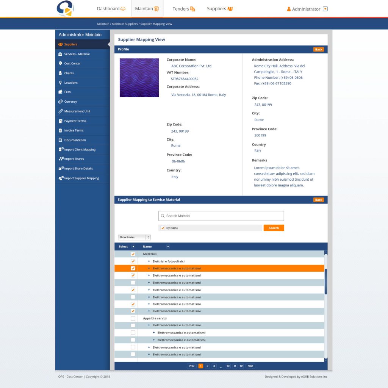The image size is (388, 388).
Task: Click the Documentation file icon in sidebar
Action: point(60,140)
